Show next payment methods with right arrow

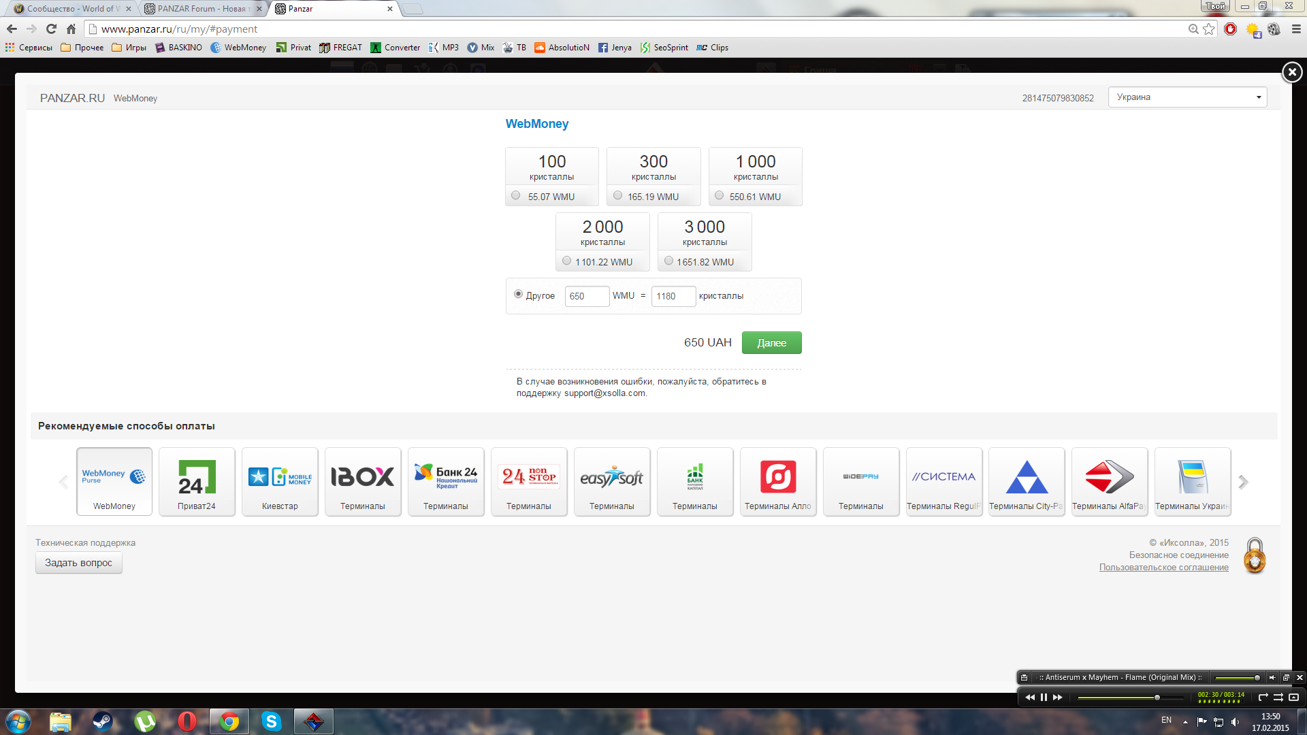[1244, 482]
